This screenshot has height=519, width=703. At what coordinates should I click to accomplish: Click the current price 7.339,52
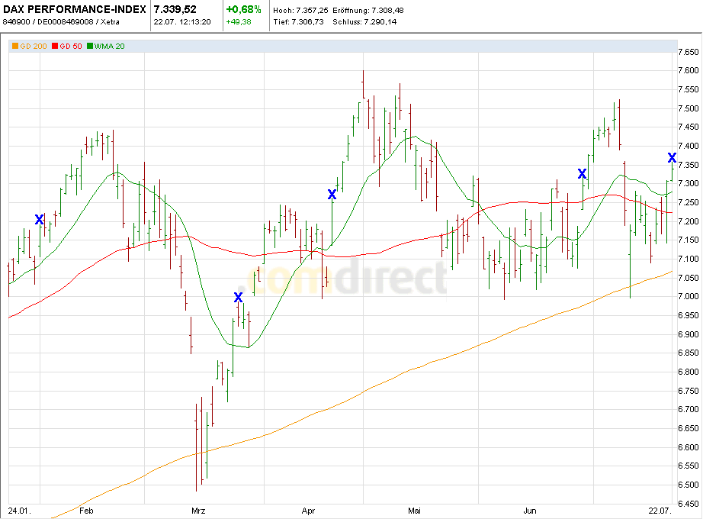pos(175,9)
